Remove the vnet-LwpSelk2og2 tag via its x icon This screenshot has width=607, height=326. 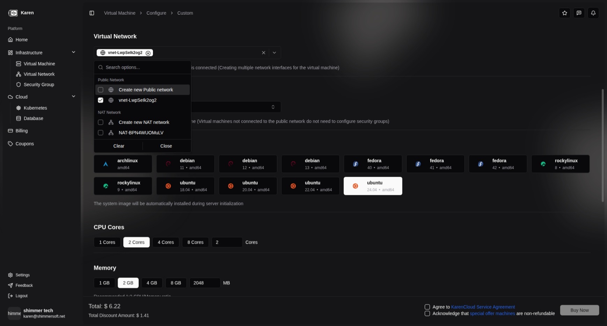click(x=148, y=53)
